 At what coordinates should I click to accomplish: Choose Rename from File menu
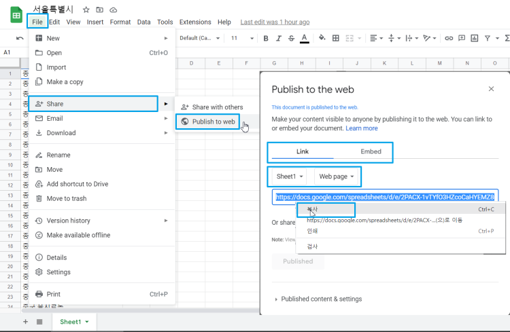tap(102, 155)
